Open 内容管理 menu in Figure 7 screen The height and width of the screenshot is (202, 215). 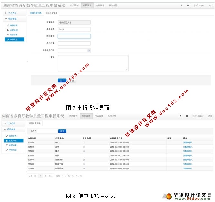(100, 5)
